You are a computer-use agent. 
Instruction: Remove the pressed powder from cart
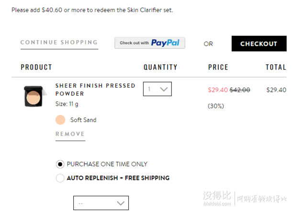[70, 134]
